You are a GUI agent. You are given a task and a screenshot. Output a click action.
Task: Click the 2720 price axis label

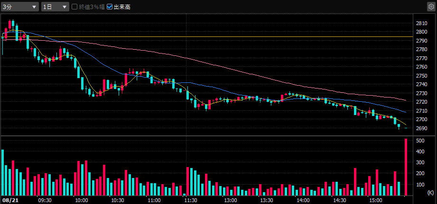(x=422, y=102)
